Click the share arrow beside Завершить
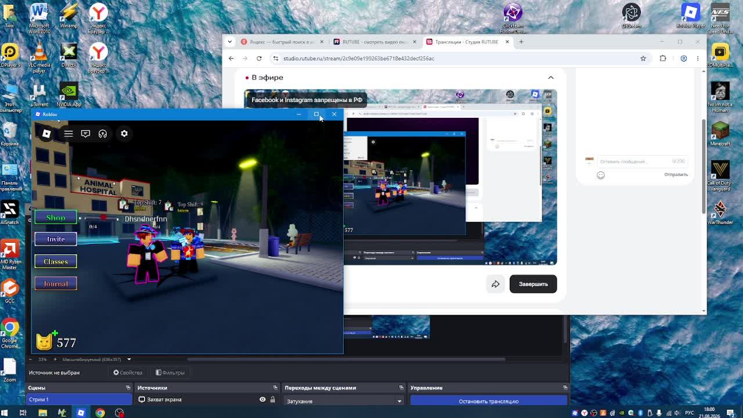This screenshot has width=743, height=418. pyautogui.click(x=495, y=284)
